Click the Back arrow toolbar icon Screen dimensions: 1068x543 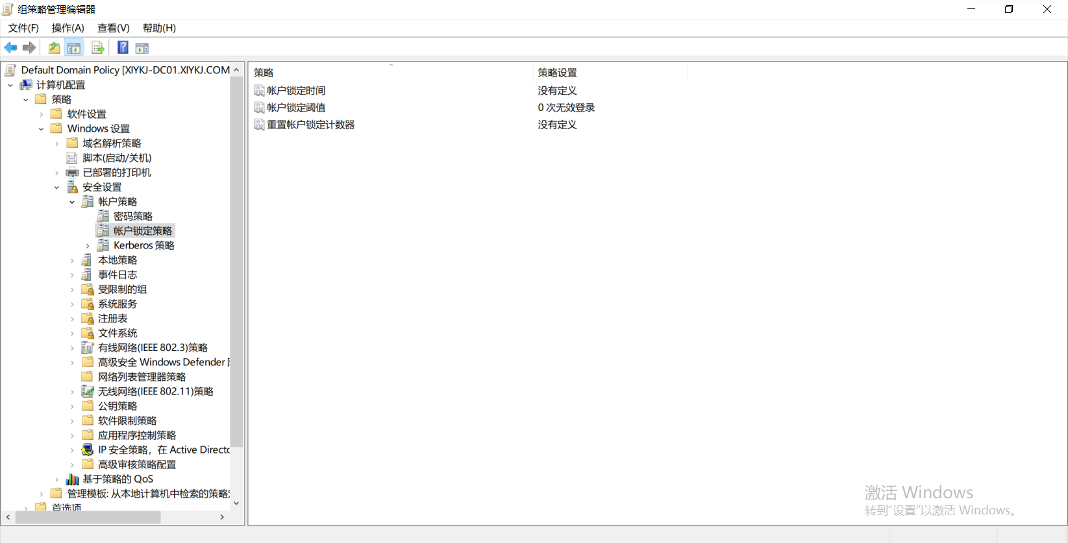tap(10, 47)
